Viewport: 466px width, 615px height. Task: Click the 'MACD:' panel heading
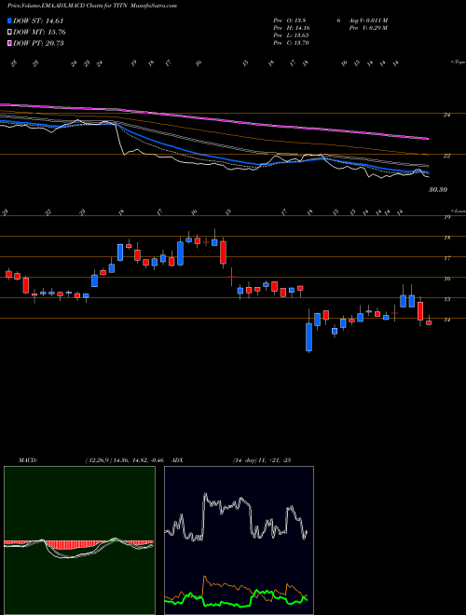(x=27, y=460)
